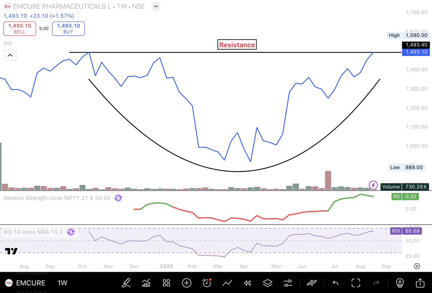Open chart settings sliders icon
Image resolution: width=432 pixels, height=293 pixels.
[x=288, y=283]
